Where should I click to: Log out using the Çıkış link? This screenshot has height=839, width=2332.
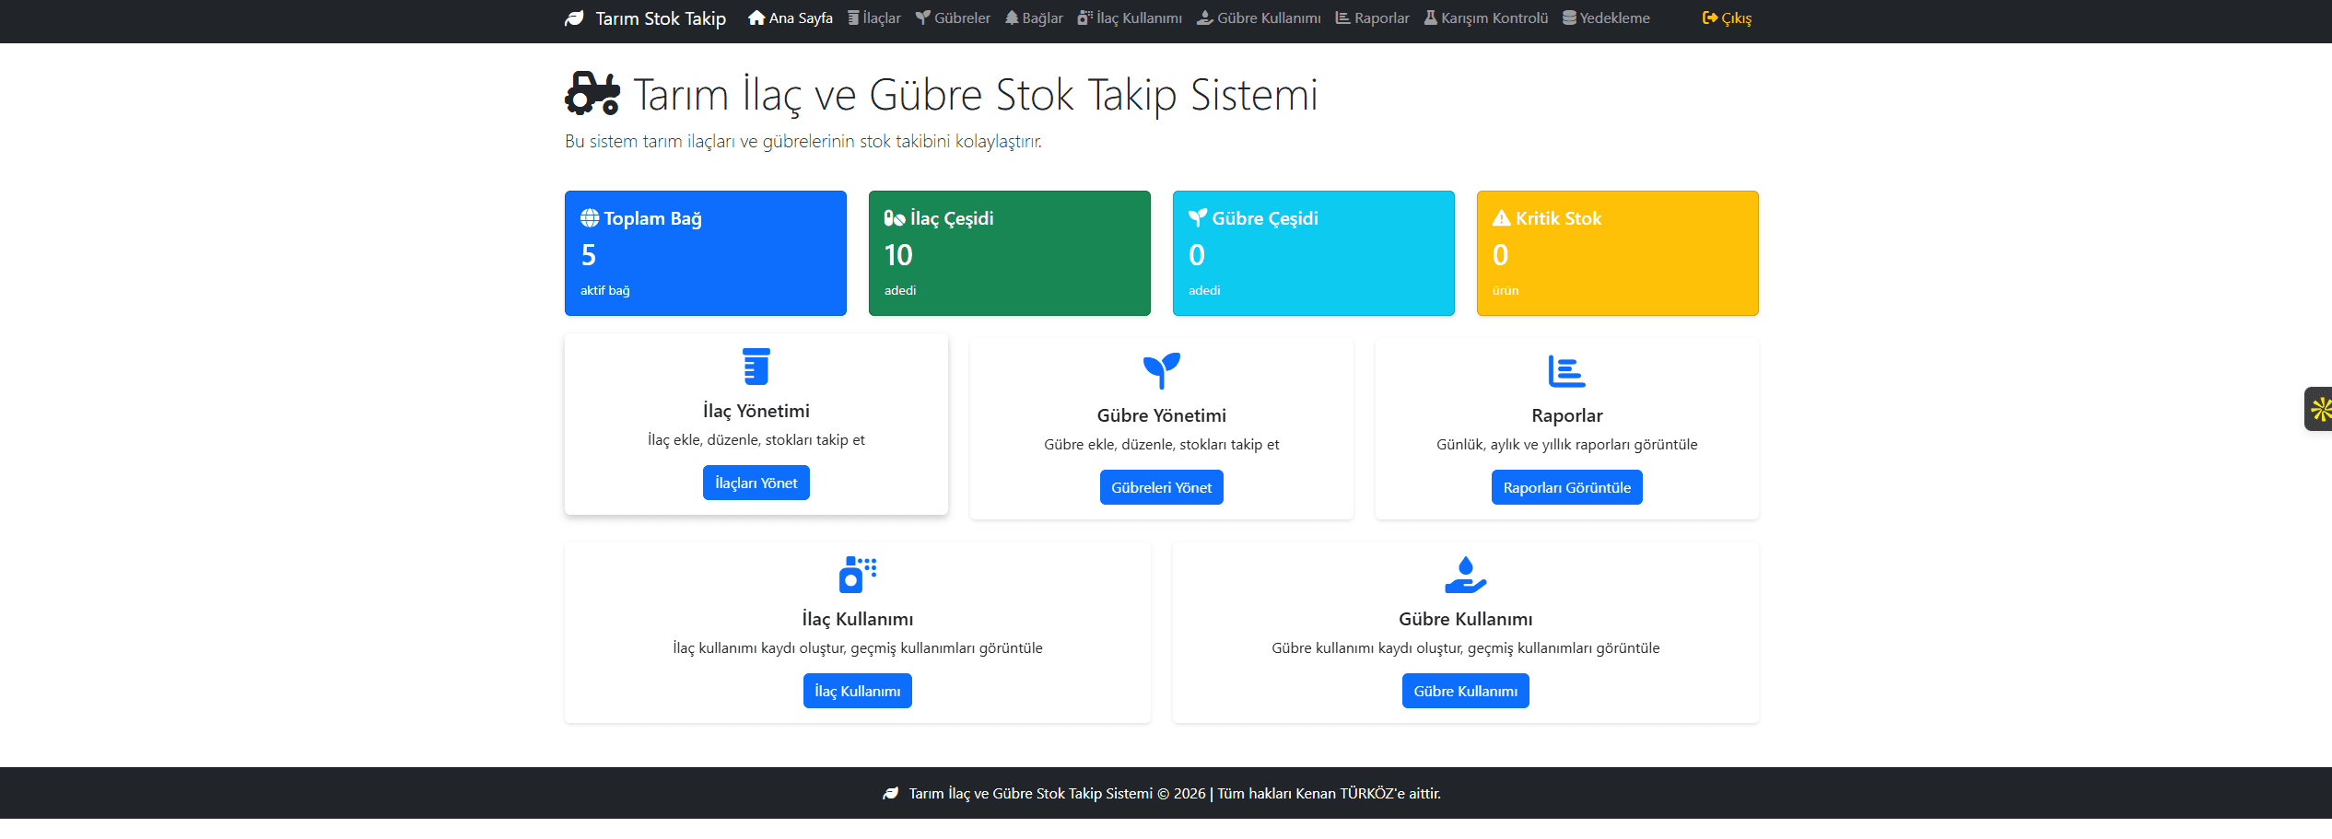1727,18
